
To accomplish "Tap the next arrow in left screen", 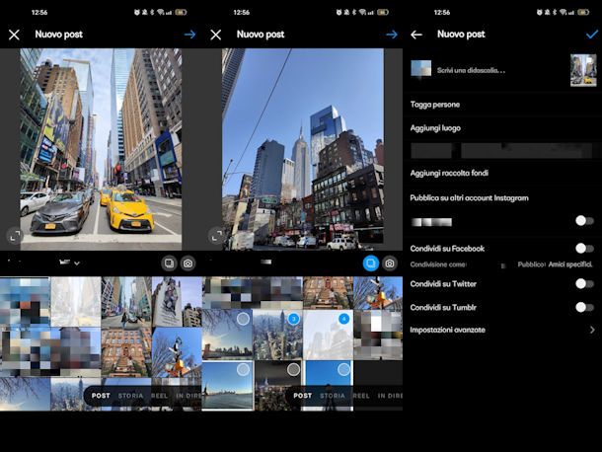I will pos(189,35).
